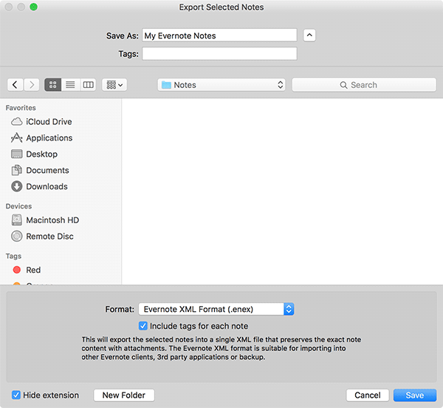Collapse the dialog with the chevron button

309,35
